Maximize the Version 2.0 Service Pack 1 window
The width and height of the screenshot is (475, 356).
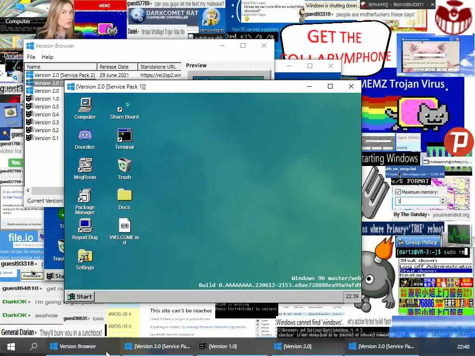point(330,87)
